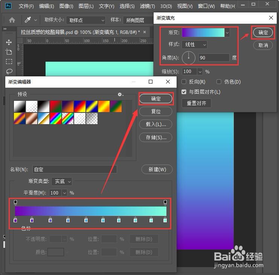Toggle the 仿色(D) dither checkbox
The image size is (279, 275).
tap(219, 82)
